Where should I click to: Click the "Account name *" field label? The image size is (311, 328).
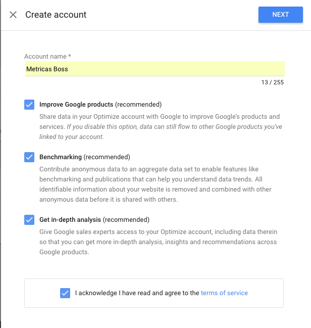pyautogui.click(x=48, y=56)
